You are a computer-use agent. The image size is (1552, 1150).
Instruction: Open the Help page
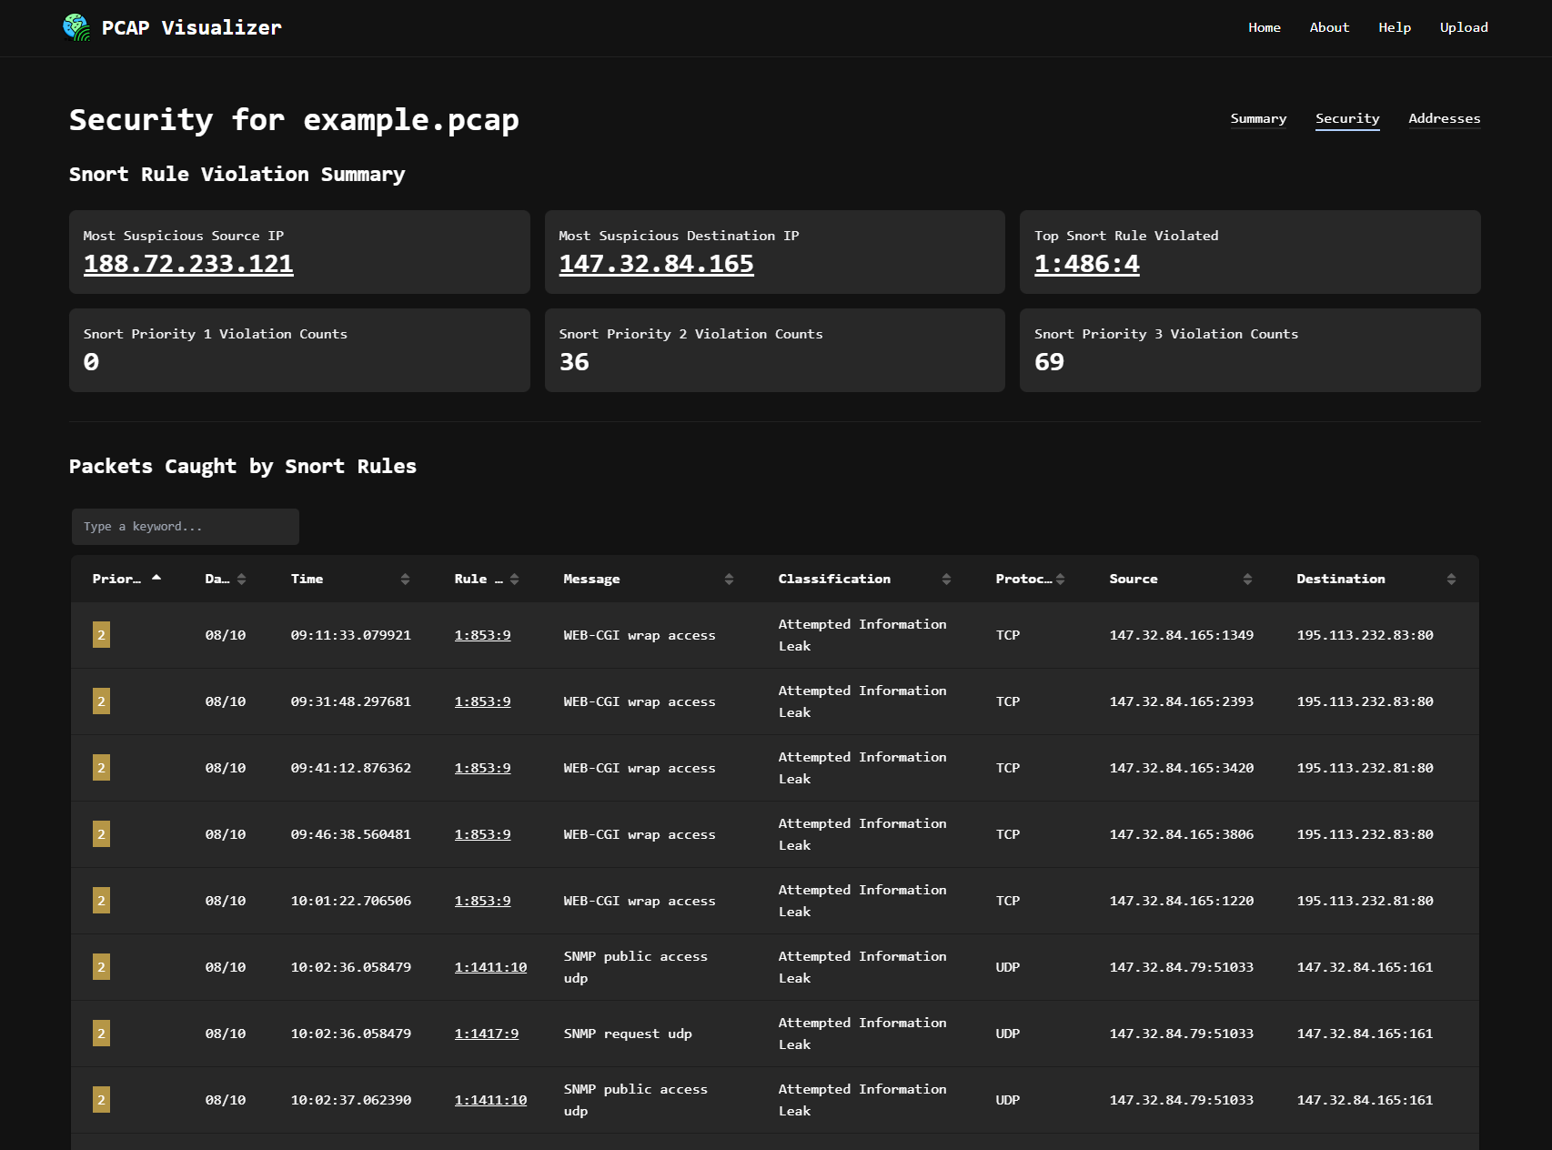click(1395, 27)
